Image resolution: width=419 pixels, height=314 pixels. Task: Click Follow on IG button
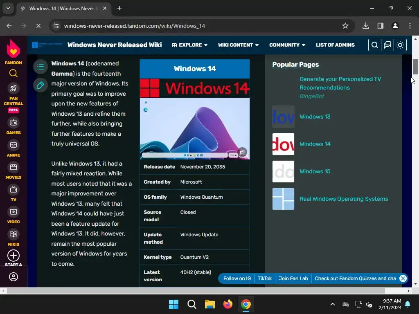click(x=237, y=278)
